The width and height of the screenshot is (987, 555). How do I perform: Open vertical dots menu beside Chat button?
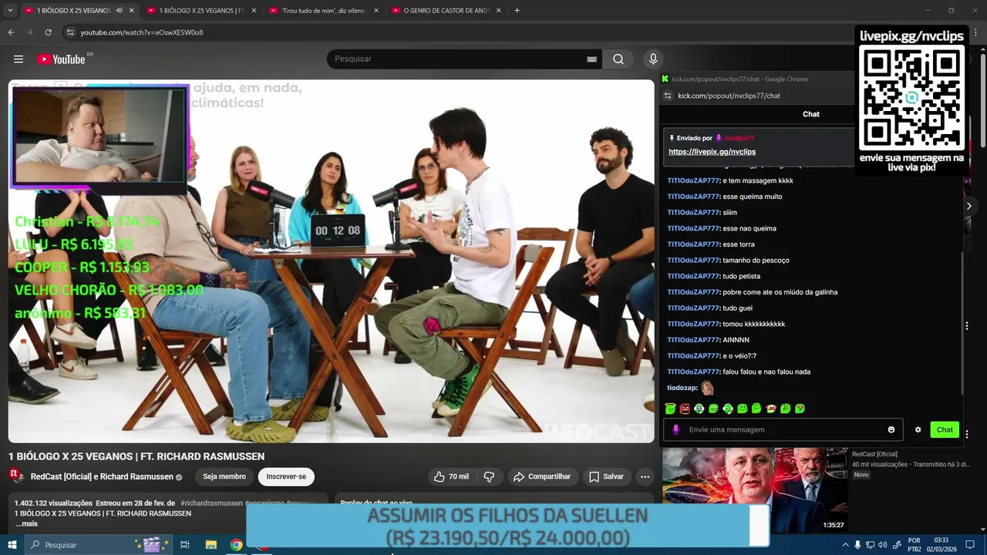tap(966, 433)
